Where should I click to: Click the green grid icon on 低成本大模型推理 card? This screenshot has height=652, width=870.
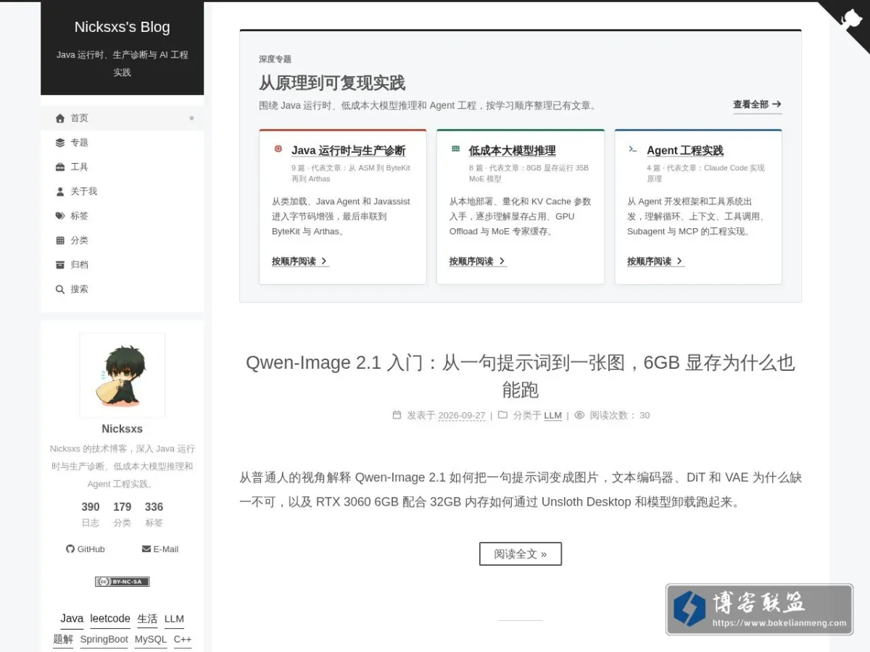[455, 149]
